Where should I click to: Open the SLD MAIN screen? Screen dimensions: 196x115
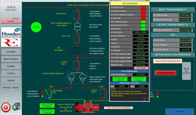pyautogui.click(x=11, y=52)
